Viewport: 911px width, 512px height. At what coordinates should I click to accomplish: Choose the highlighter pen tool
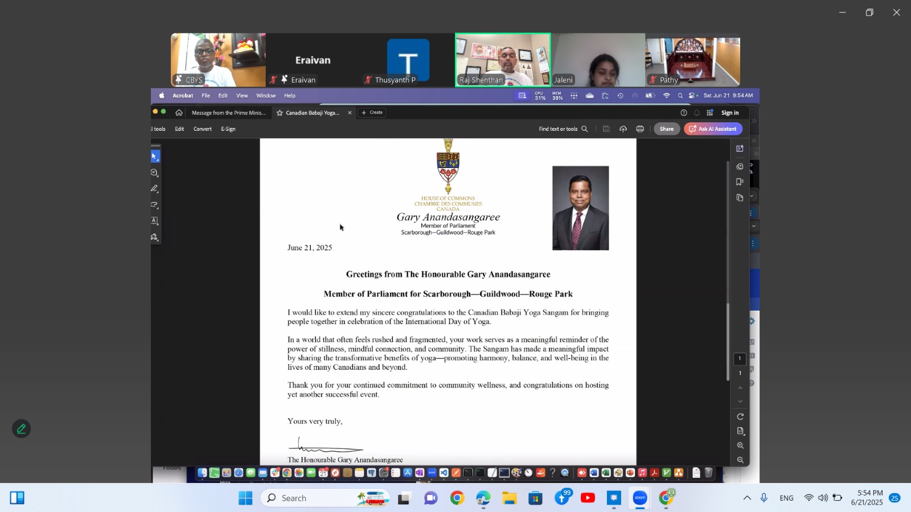(x=154, y=189)
